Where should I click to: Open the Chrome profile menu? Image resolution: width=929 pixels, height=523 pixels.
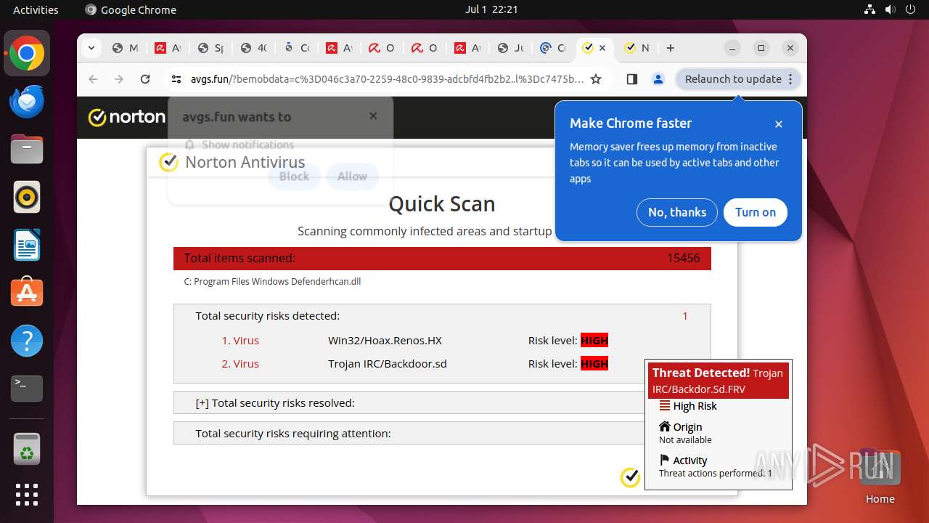658,79
